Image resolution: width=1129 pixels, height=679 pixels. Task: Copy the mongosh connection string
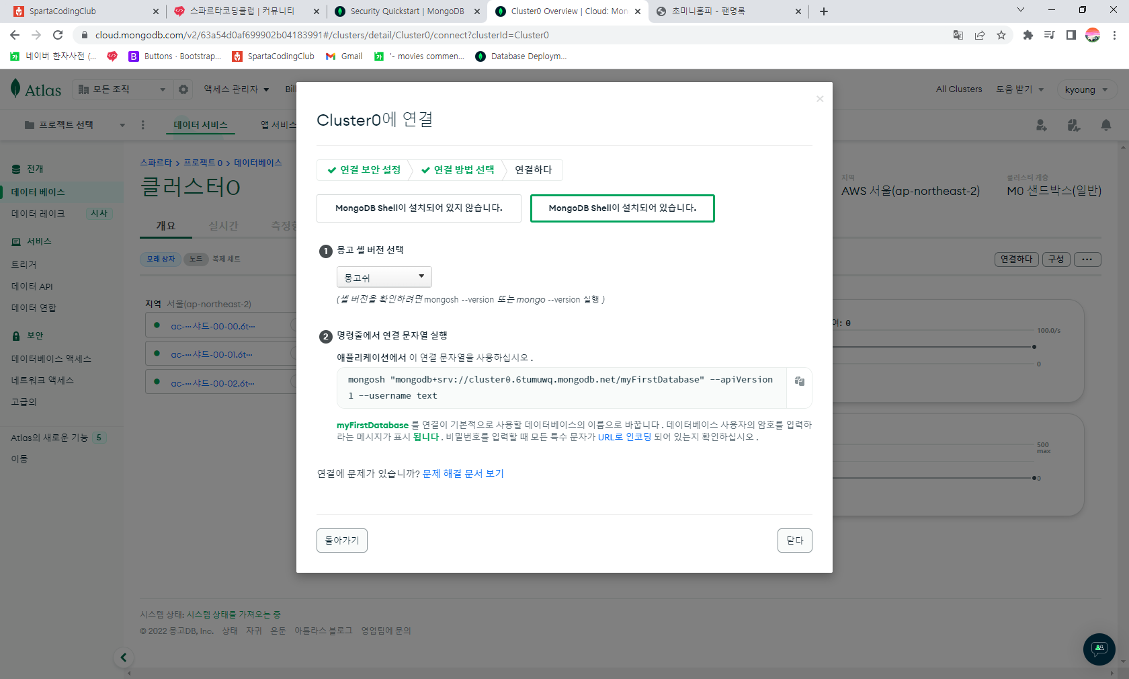click(799, 381)
